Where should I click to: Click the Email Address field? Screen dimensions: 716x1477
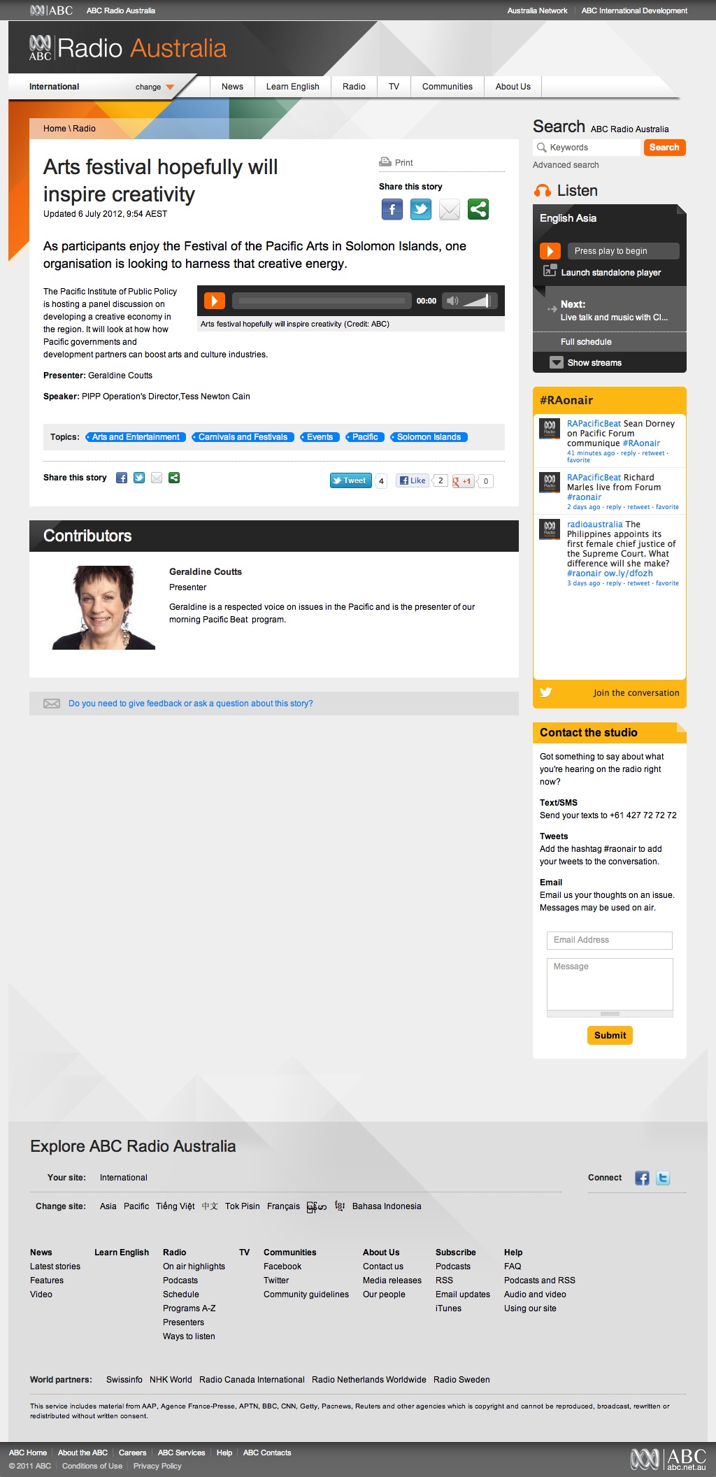click(x=610, y=940)
